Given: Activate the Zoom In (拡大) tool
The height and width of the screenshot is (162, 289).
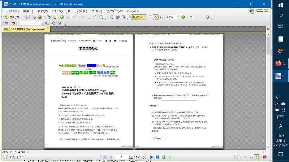Looking at the screenshot, I should click(x=137, y=17).
